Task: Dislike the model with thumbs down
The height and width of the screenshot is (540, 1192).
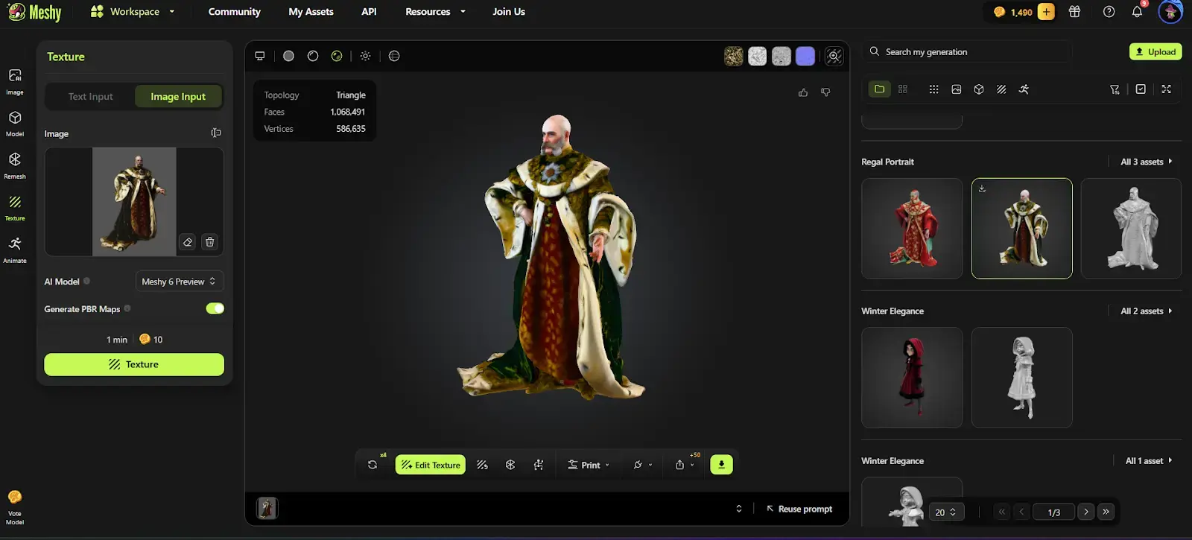Action: 825,92
